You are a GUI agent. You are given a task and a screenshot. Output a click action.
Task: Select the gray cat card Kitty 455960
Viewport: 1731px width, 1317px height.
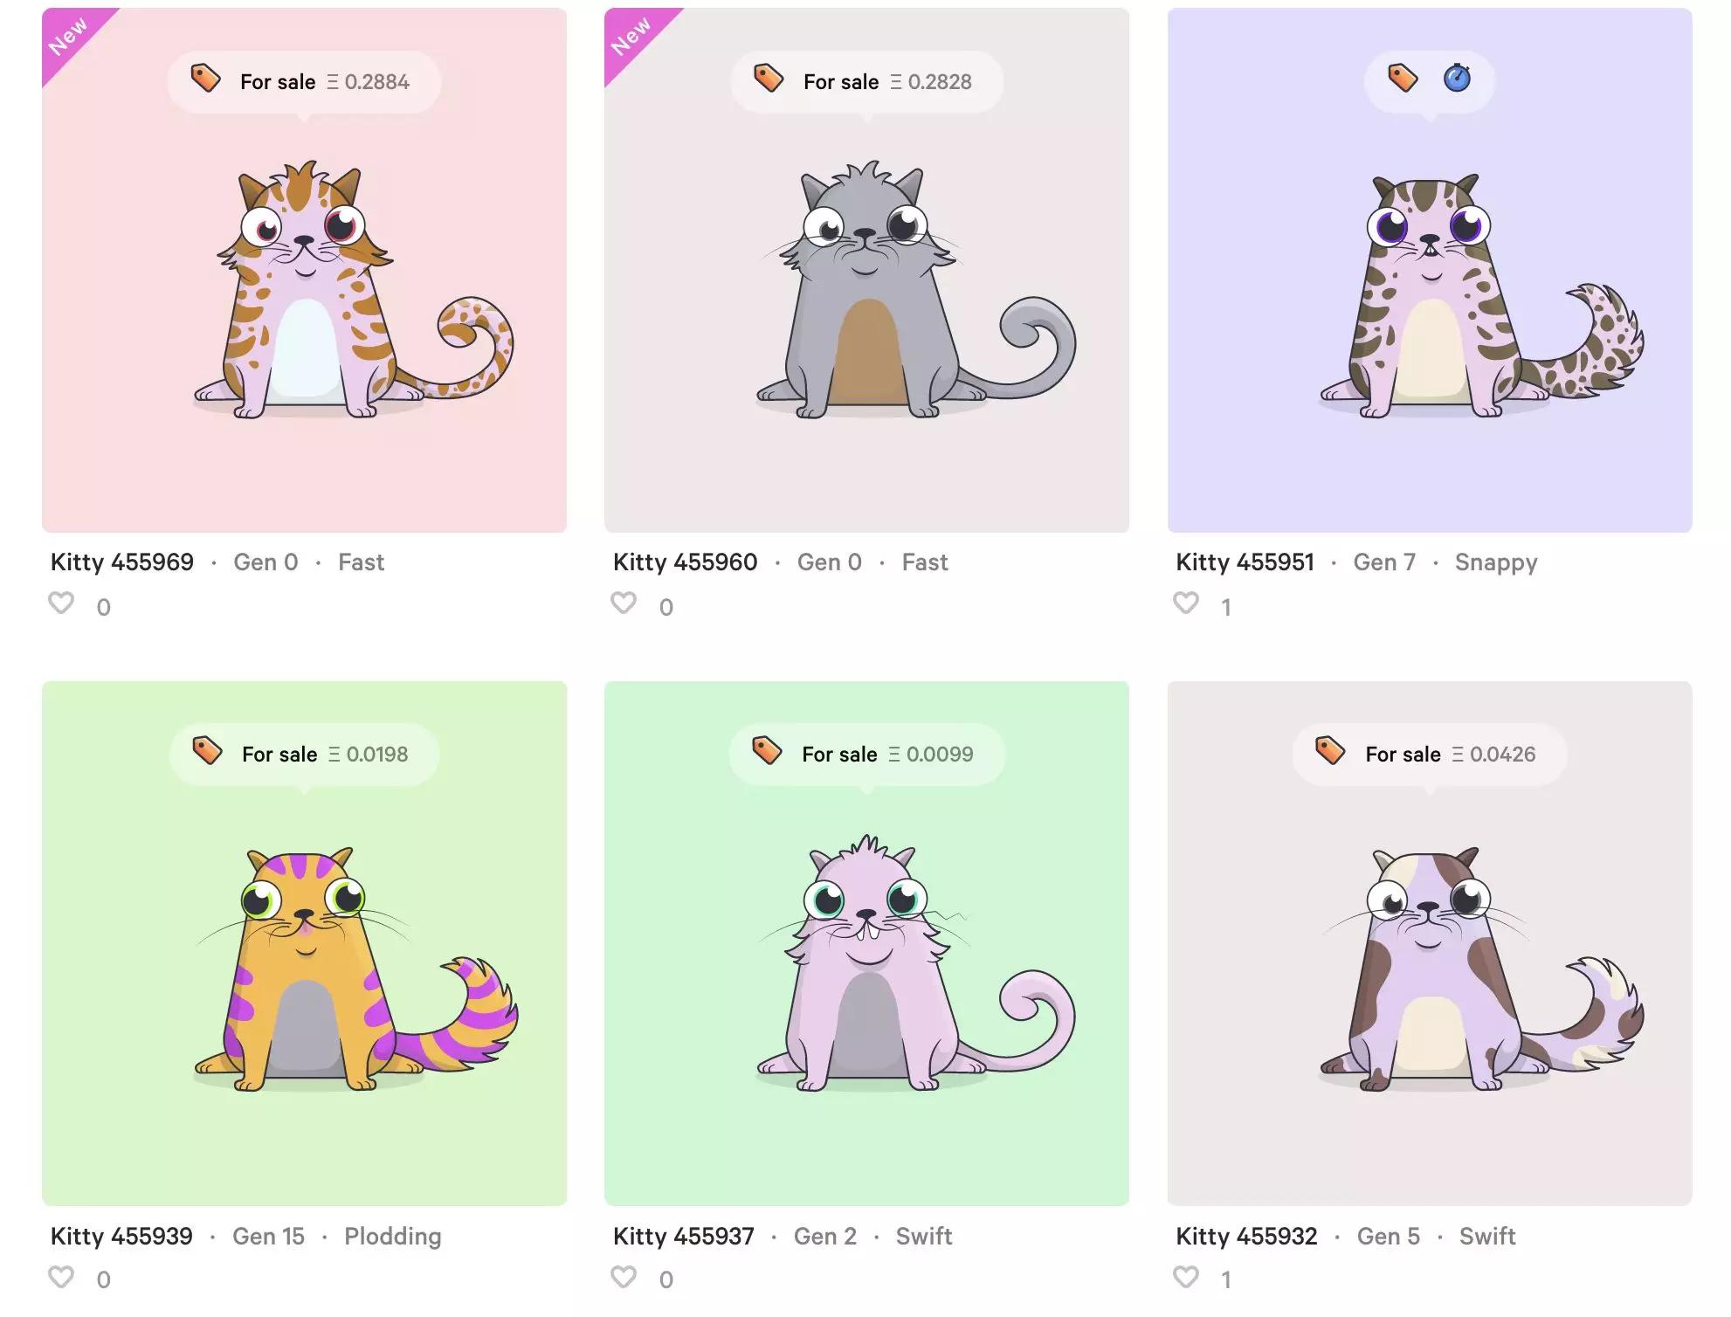pos(867,270)
